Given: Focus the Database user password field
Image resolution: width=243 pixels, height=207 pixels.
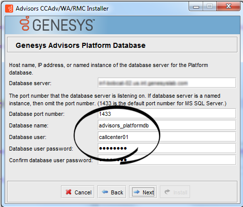Looking at the screenshot, I should 167,149.
